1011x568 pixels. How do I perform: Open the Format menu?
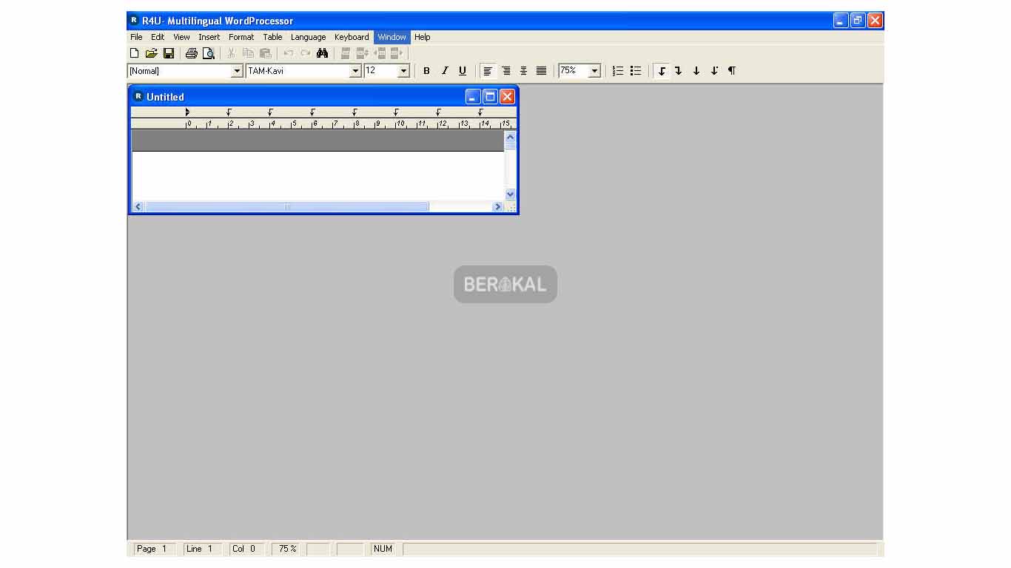(x=241, y=37)
